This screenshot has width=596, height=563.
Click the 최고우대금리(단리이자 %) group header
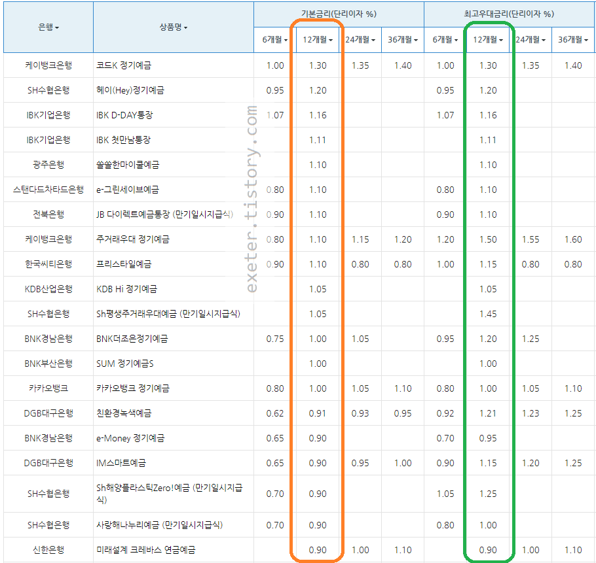[509, 14]
